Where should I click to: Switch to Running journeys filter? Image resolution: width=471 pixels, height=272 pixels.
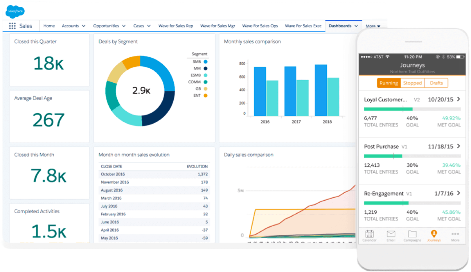click(x=389, y=83)
